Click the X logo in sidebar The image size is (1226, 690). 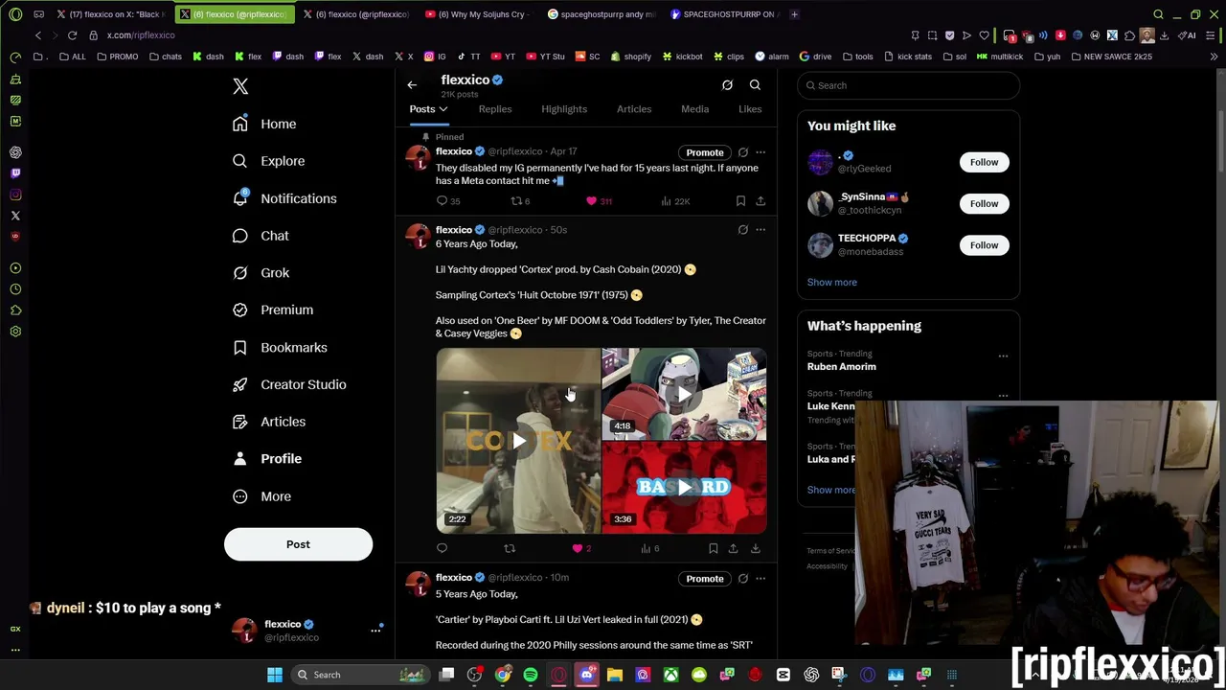click(240, 86)
